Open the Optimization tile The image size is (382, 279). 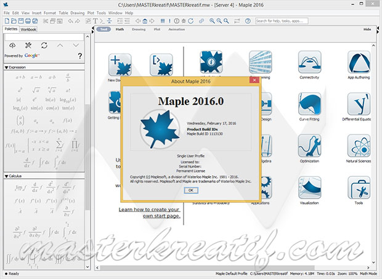(309, 146)
